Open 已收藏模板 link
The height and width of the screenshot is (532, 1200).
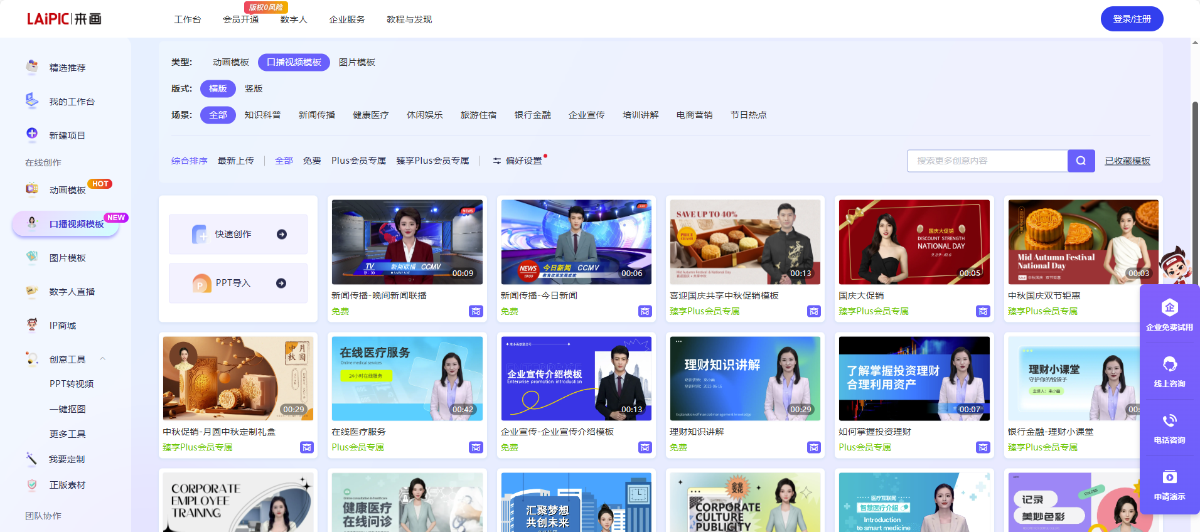1128,161
